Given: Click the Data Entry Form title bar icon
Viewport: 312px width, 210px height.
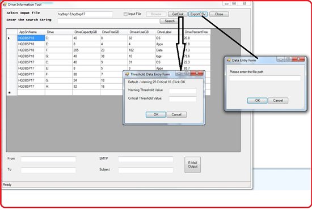Looking at the screenshot, I should [229, 60].
